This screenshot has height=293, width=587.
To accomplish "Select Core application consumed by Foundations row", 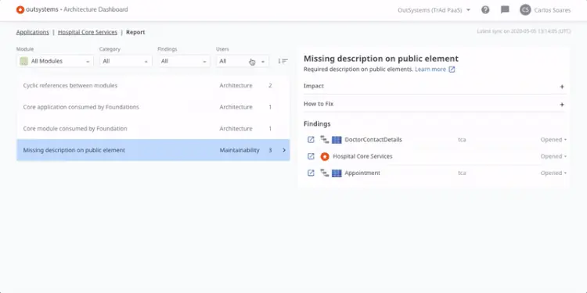I will click(x=153, y=107).
